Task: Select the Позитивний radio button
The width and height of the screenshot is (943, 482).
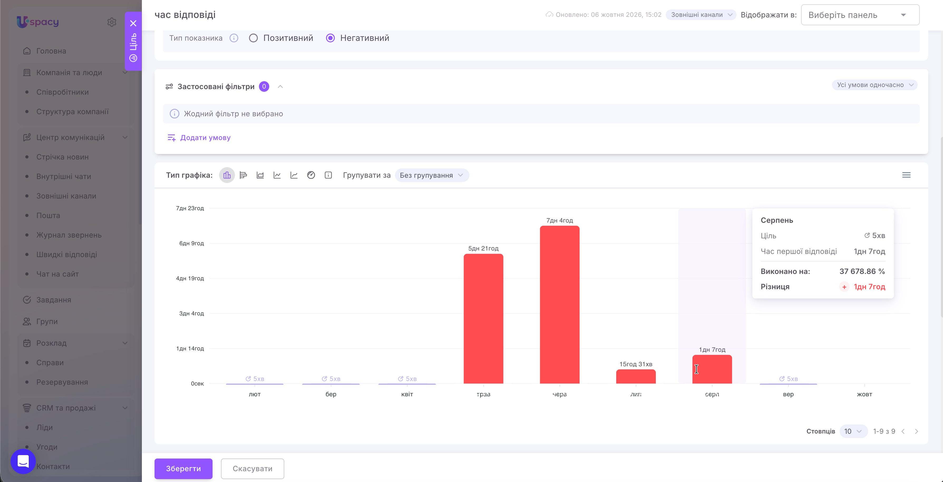Action: click(x=253, y=38)
